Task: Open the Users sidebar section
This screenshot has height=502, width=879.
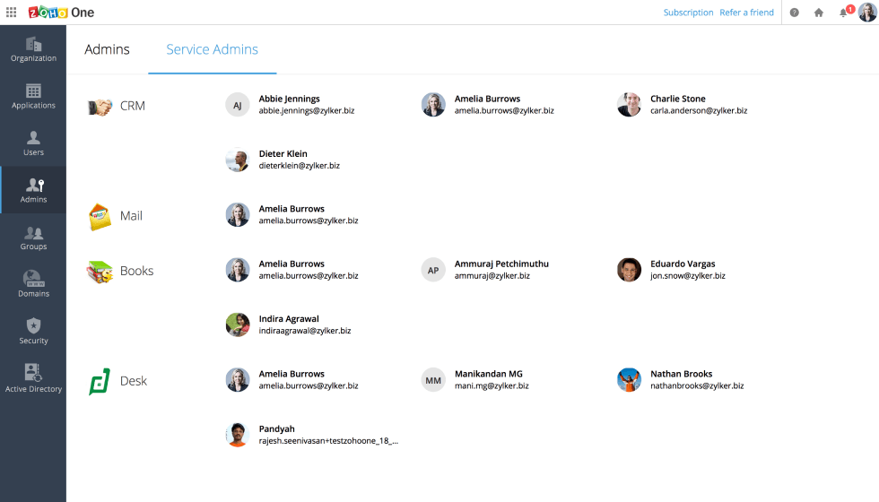Action: point(33,143)
